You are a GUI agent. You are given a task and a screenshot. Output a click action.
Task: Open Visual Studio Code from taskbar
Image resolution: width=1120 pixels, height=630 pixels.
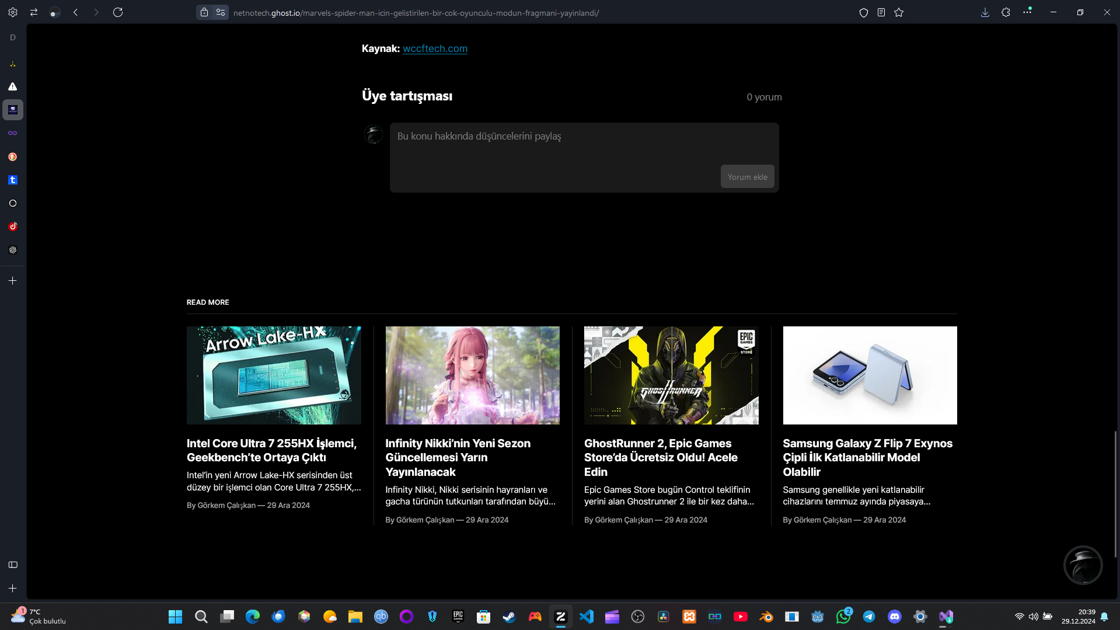coord(587,617)
